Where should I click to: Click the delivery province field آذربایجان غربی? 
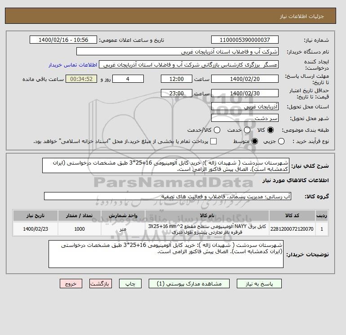(x=245, y=107)
